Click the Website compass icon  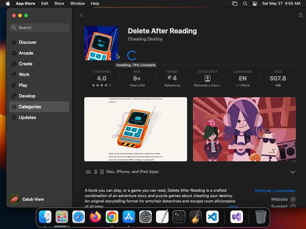click(293, 199)
